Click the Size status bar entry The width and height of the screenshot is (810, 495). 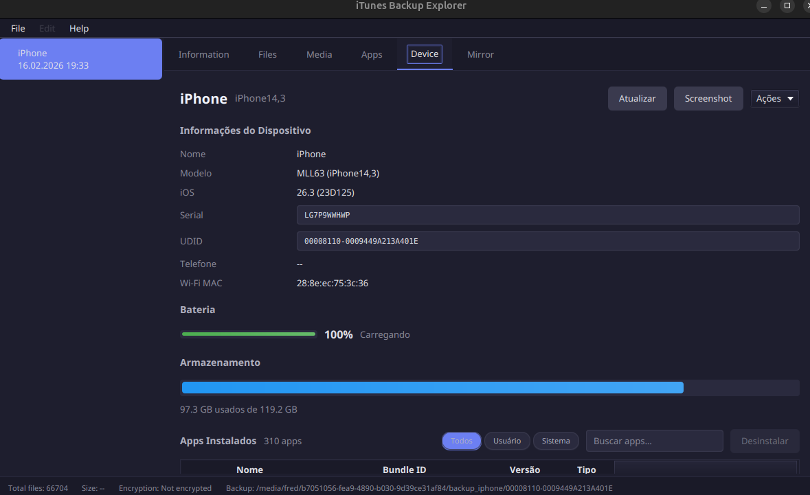click(x=93, y=488)
